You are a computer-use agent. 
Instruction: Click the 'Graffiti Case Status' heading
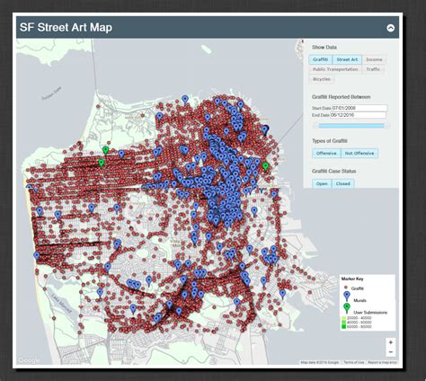[x=333, y=171]
